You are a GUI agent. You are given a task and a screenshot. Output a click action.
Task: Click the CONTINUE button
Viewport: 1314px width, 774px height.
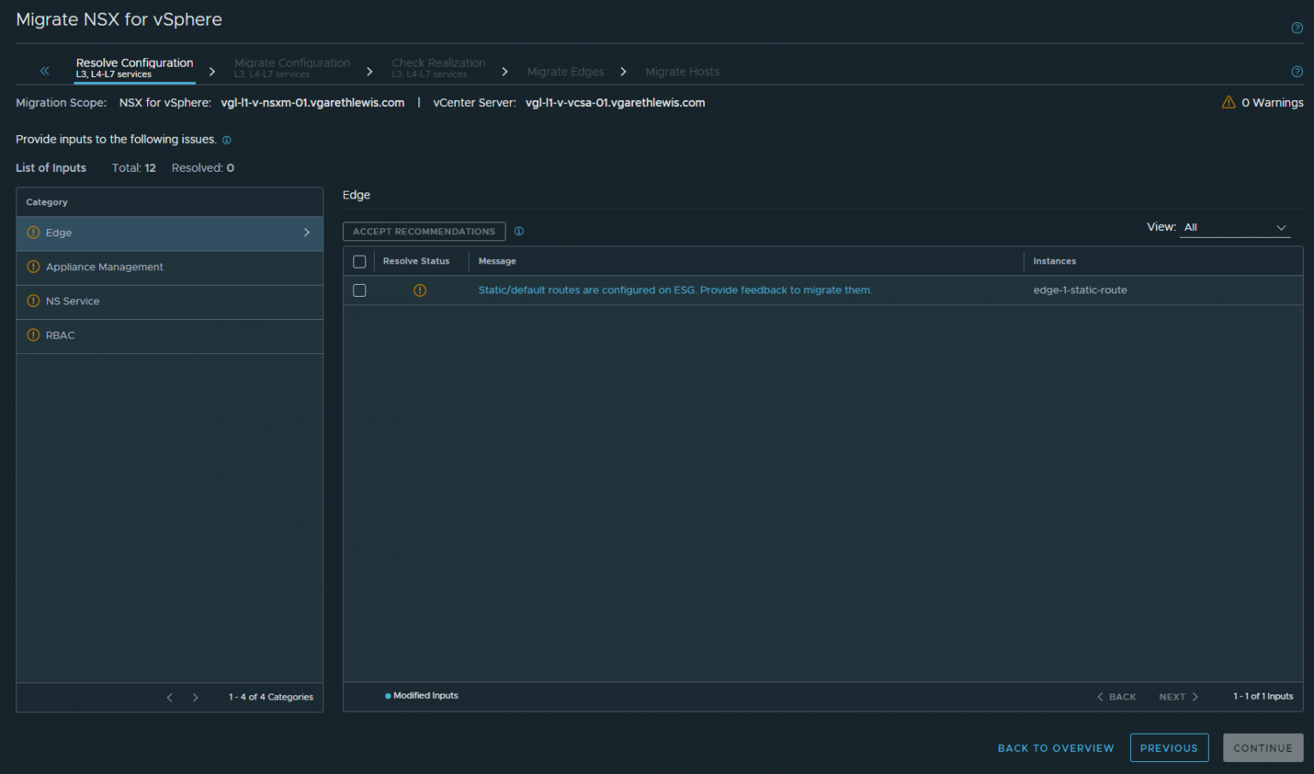1263,747
